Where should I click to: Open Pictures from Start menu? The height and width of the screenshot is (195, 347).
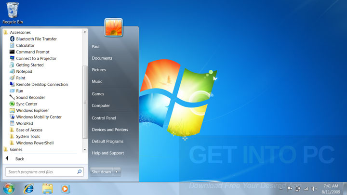click(x=99, y=70)
